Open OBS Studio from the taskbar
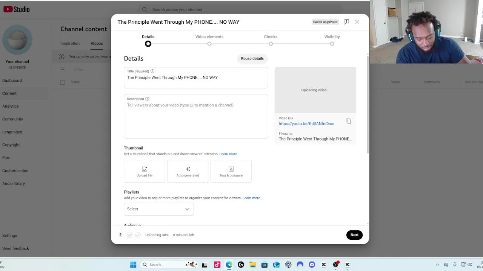The height and width of the screenshot is (271, 483). click(335, 265)
